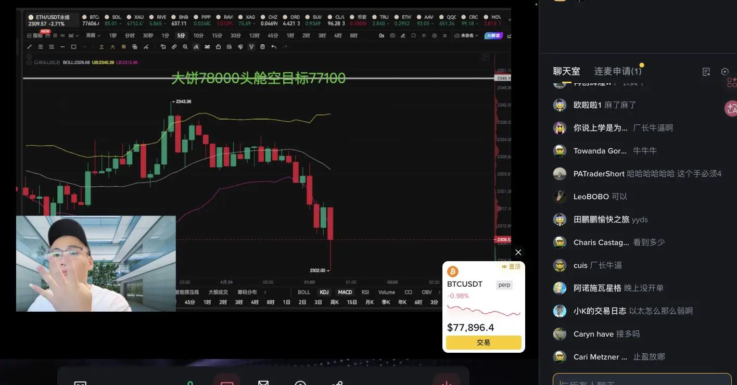737x385 pixels.
Task: Click the chart corner expand icon
Action: 485,57
